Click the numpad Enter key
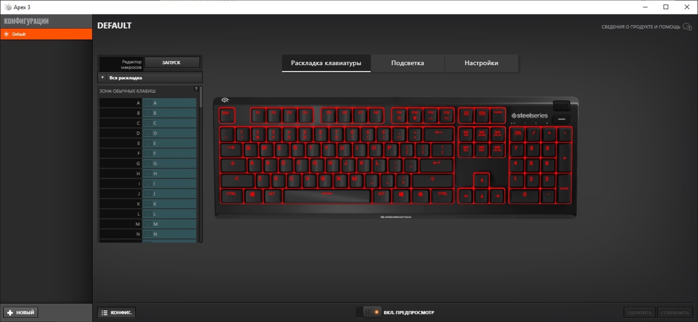The height and width of the screenshot is (322, 698). coord(564,188)
